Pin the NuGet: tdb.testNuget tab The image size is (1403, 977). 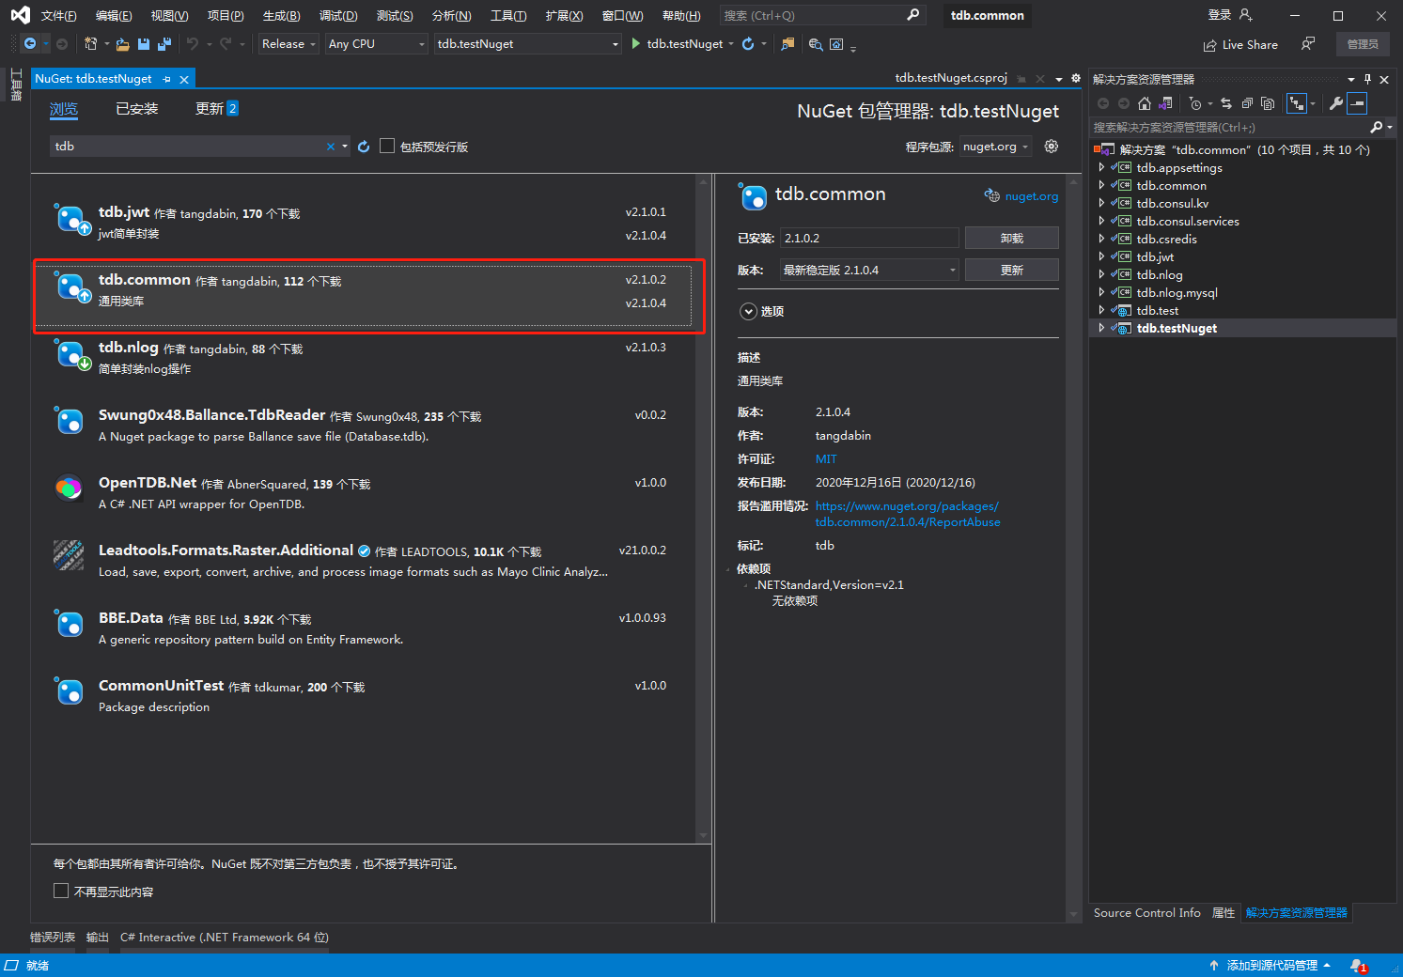point(167,79)
